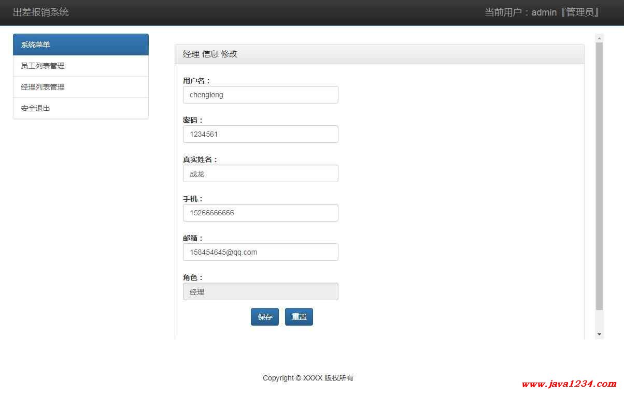Screen dimensions: 624x396
Task: Click the 出差报销系统 site title
Action: click(41, 12)
